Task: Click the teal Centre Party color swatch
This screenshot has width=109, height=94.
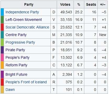Action: (2, 35)
